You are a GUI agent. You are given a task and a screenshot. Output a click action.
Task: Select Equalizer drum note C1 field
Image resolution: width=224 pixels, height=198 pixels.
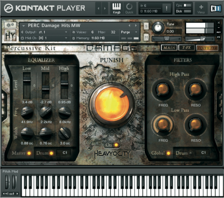[64, 153]
